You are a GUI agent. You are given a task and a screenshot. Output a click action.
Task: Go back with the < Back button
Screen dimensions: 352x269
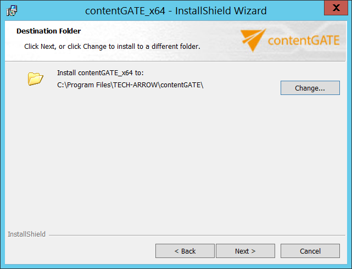pyautogui.click(x=185, y=251)
